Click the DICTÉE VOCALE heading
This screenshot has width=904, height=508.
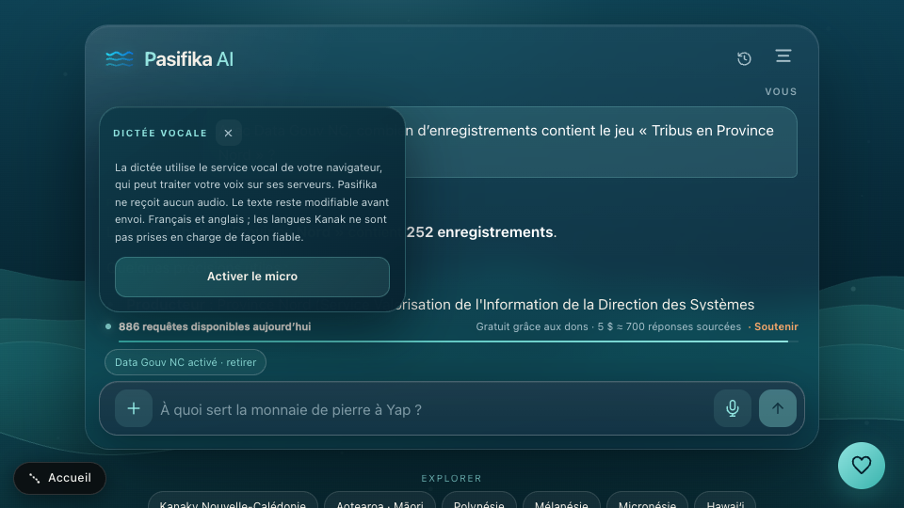[x=160, y=133]
